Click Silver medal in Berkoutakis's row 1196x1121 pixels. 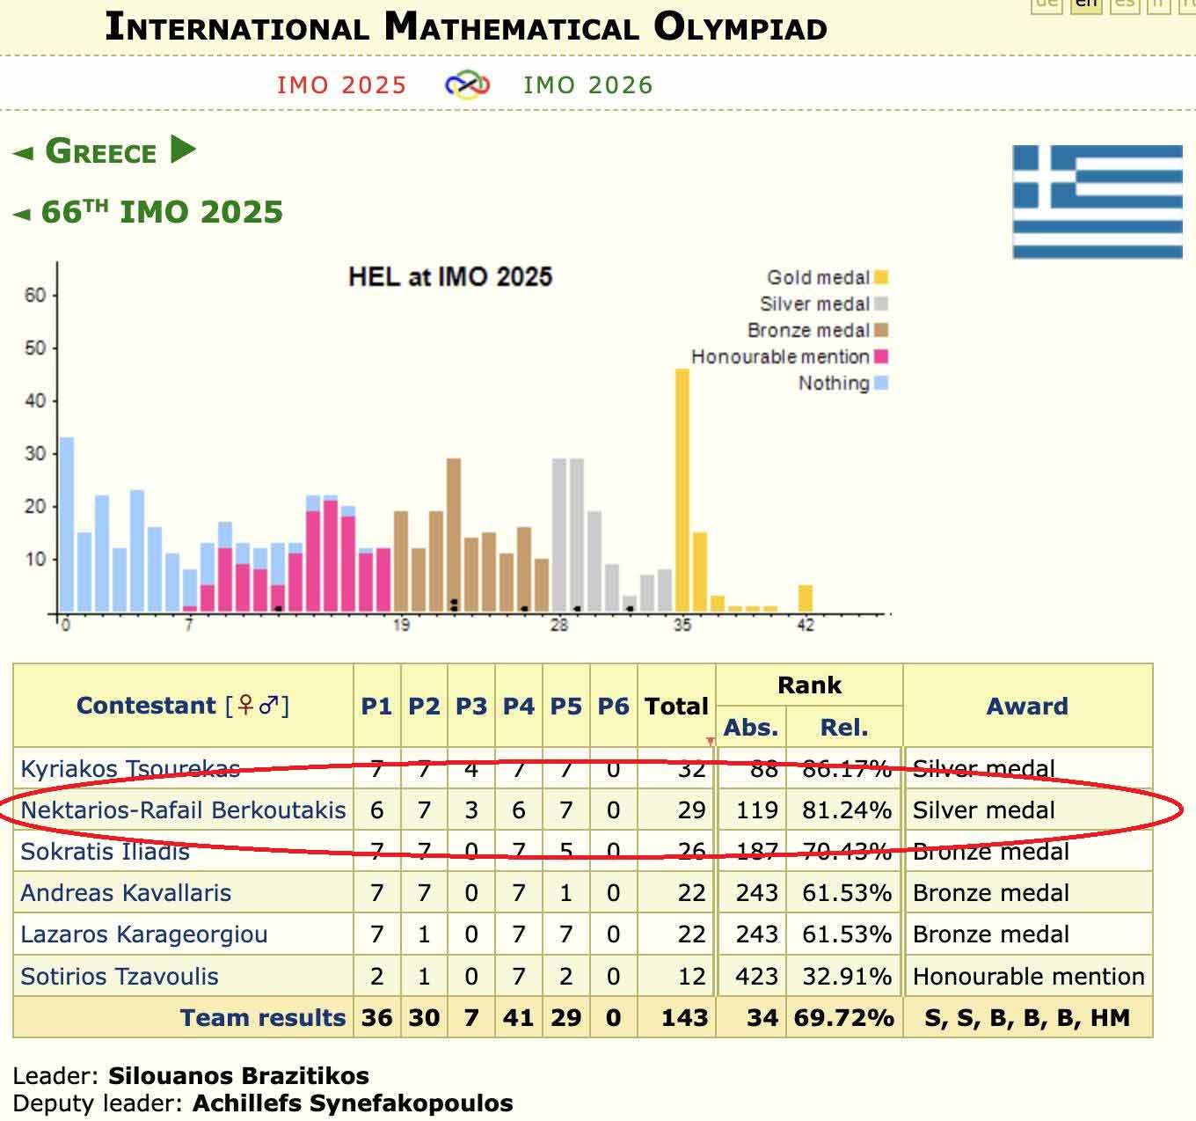coord(984,810)
